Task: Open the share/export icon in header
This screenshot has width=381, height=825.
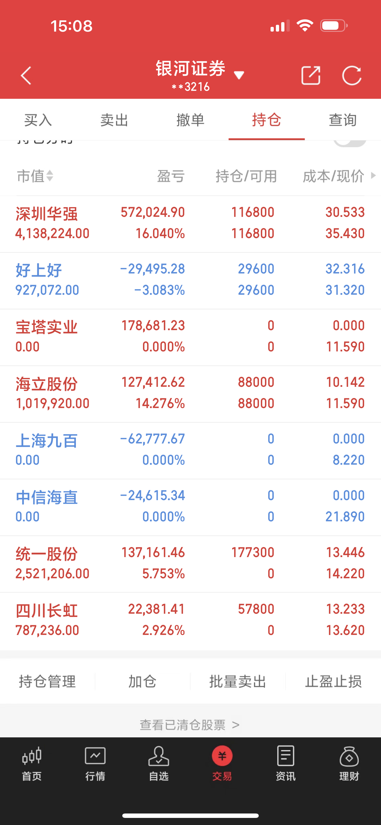Action: [x=311, y=76]
